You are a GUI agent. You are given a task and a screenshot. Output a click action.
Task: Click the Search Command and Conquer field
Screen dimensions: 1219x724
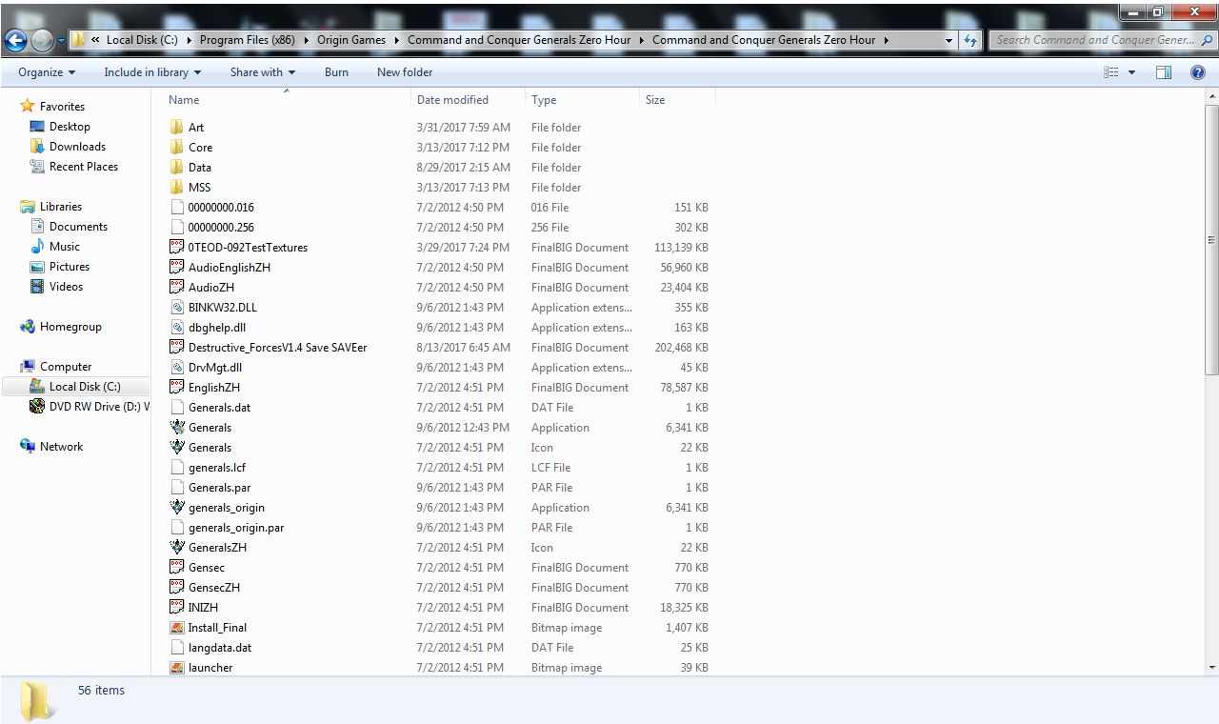coord(1101,40)
